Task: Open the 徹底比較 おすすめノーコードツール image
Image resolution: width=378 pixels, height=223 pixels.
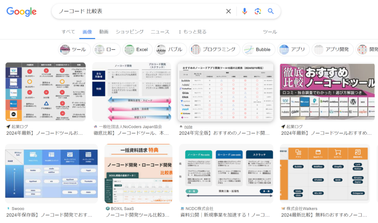Action: tap(327, 92)
